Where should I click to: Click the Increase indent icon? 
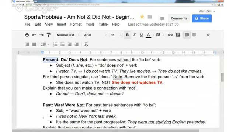click(x=77, y=44)
